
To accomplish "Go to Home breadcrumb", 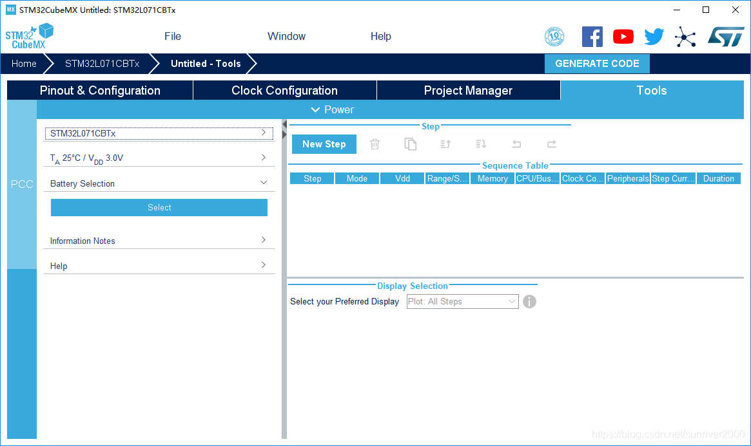I will pyautogui.click(x=24, y=64).
